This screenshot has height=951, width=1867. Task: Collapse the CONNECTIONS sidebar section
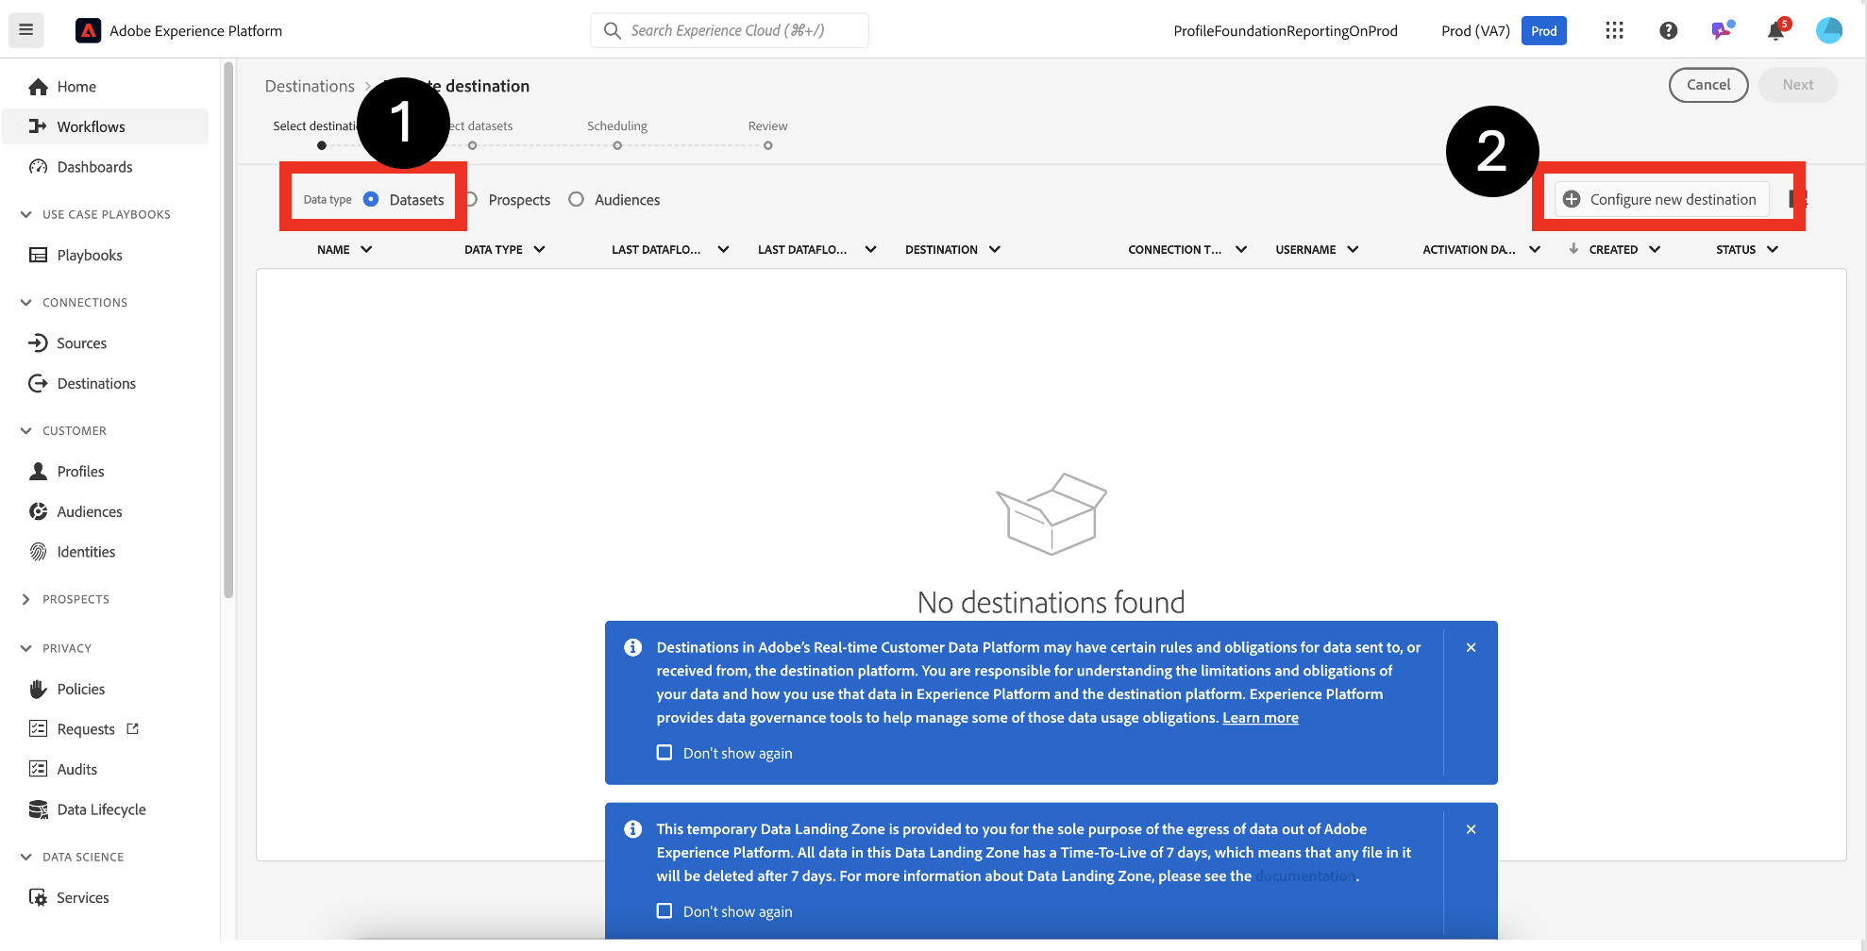pyautogui.click(x=26, y=303)
